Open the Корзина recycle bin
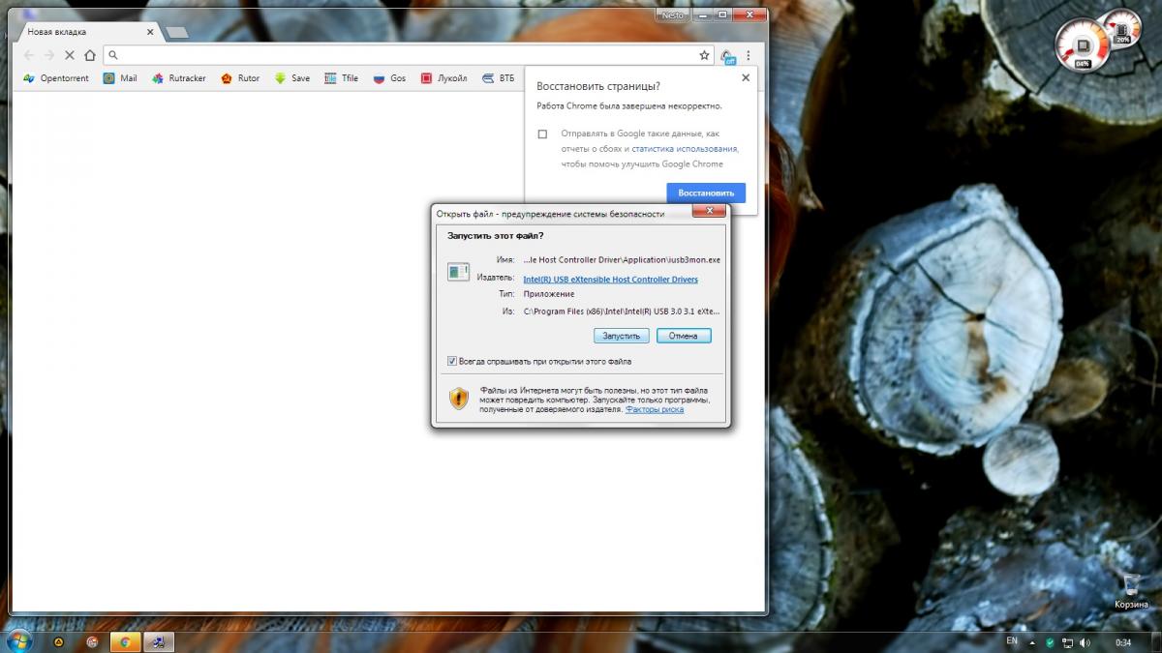Image resolution: width=1162 pixels, height=653 pixels. (1131, 591)
